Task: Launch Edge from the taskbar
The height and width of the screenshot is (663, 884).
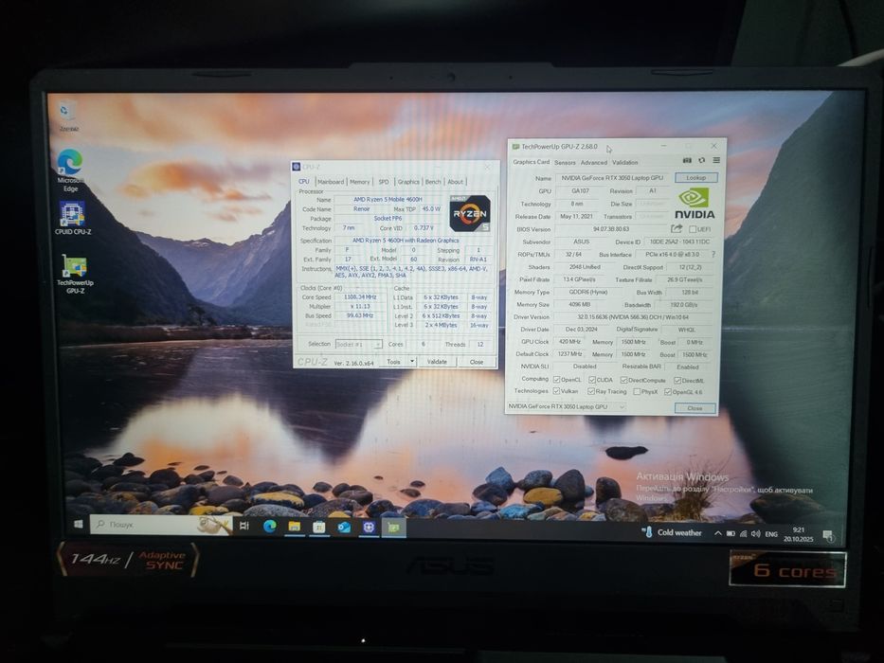Action: pos(269,527)
